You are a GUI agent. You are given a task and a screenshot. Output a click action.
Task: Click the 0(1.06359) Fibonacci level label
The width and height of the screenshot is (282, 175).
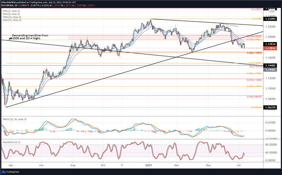point(256,107)
